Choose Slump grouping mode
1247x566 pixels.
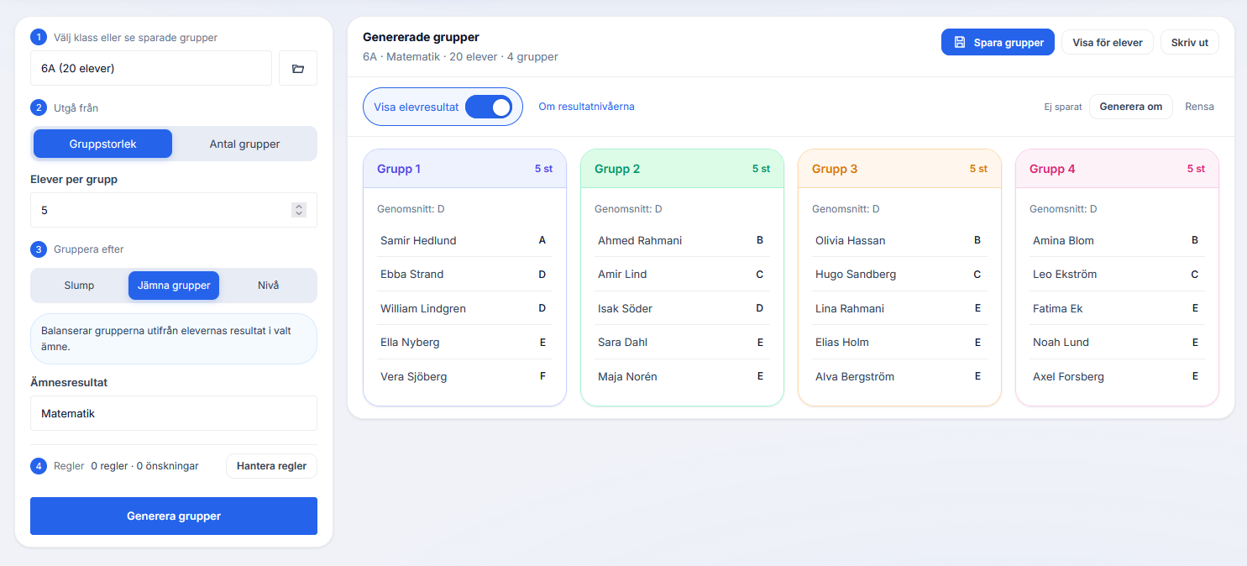click(80, 286)
